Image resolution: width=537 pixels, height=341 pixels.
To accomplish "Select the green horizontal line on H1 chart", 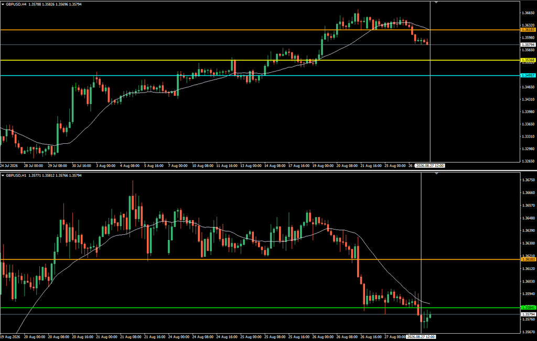I will 260,308.
